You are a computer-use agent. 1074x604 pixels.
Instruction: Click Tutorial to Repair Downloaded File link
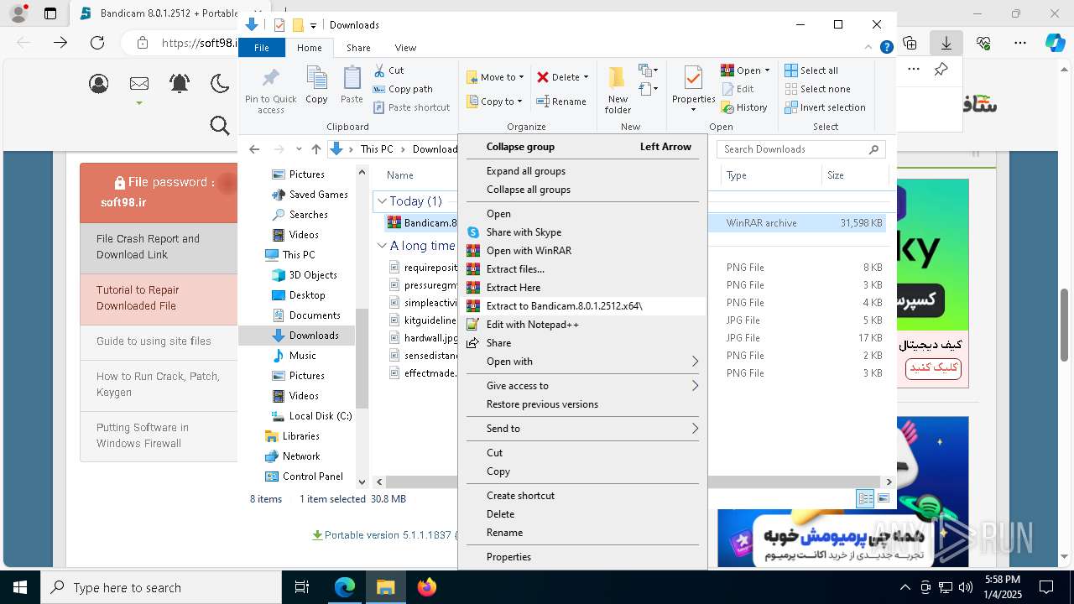pos(138,298)
